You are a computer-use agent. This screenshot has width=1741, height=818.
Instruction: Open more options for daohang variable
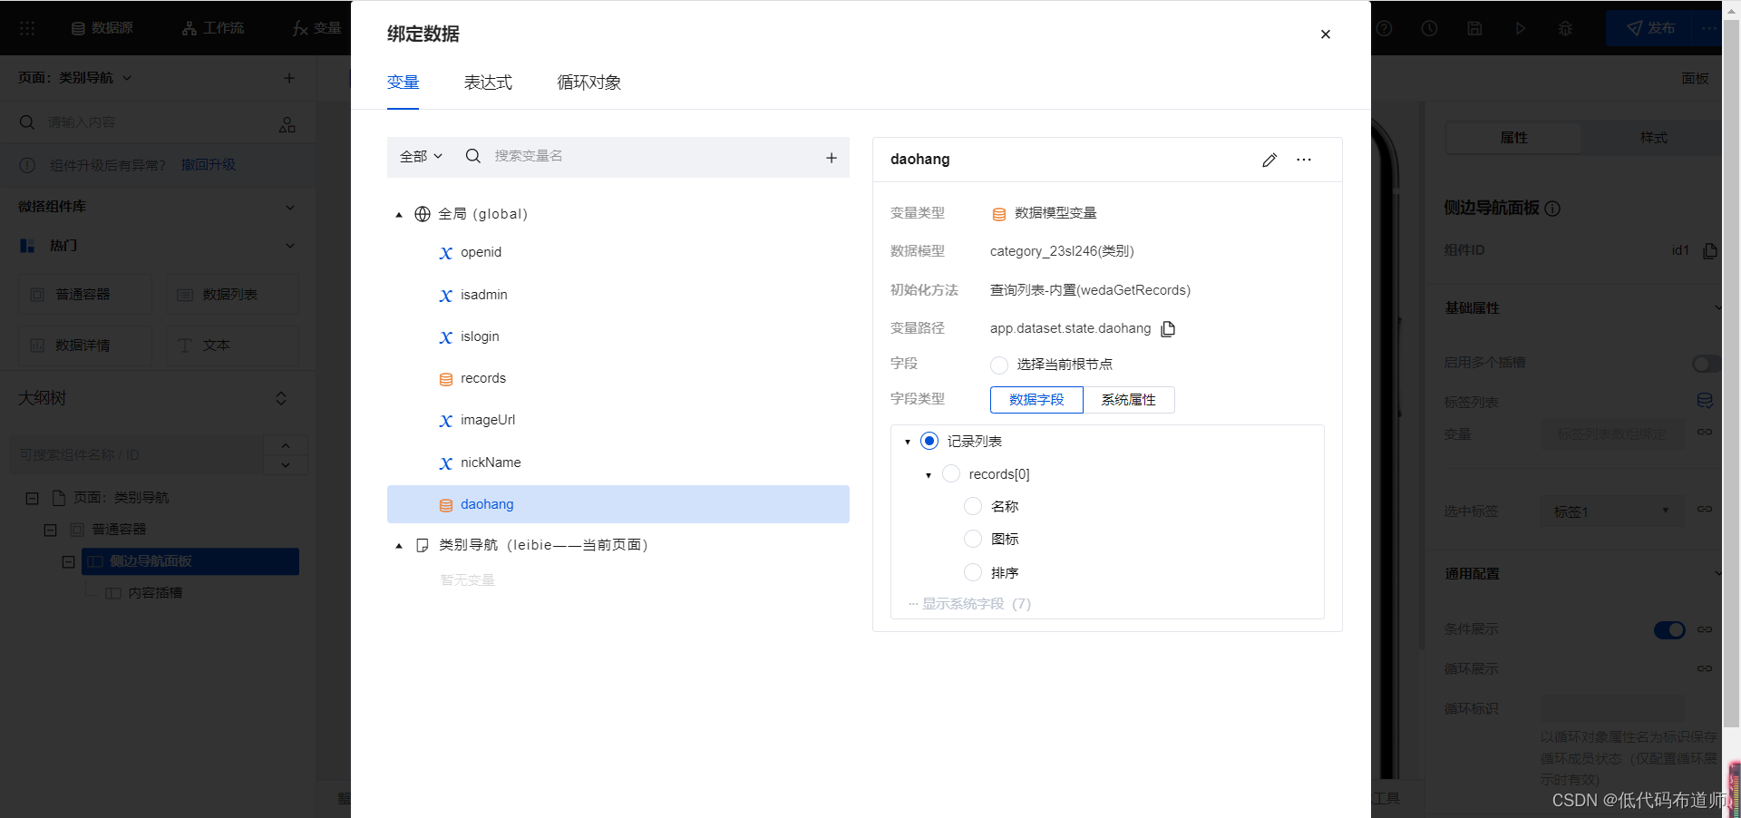(1303, 160)
